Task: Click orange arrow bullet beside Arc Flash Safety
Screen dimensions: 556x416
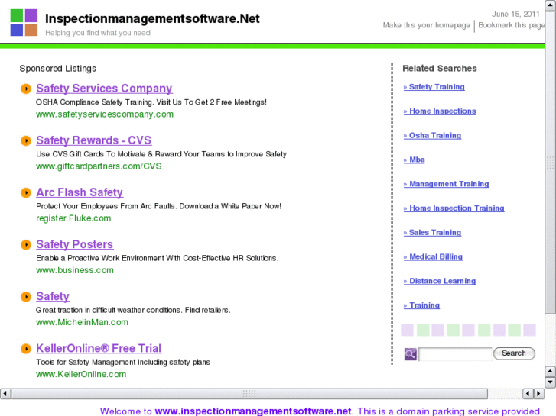Action: [x=26, y=192]
